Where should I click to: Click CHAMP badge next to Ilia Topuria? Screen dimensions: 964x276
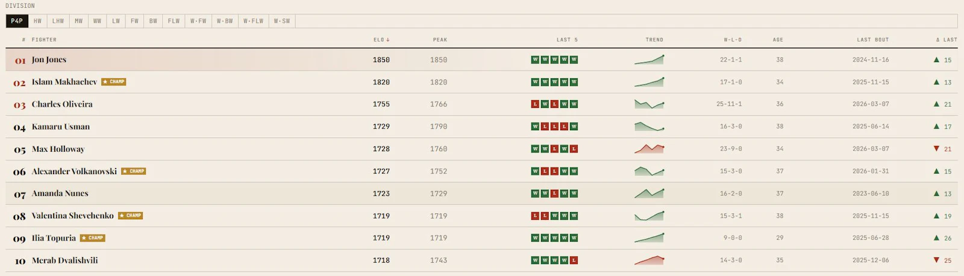point(92,238)
